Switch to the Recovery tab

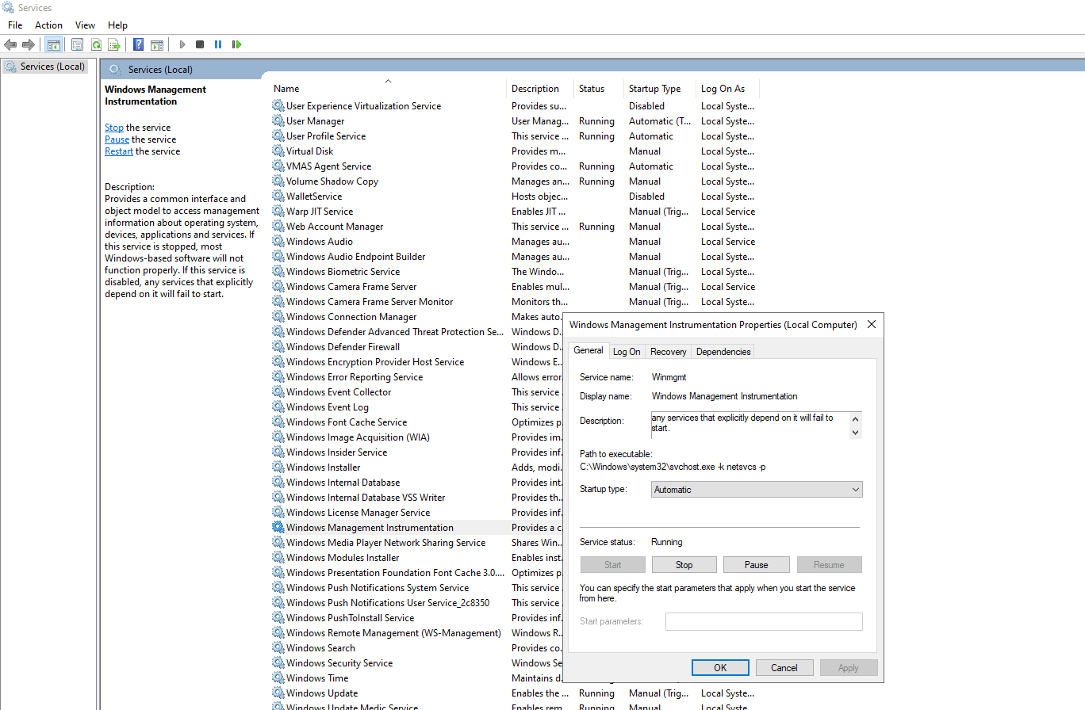click(668, 352)
